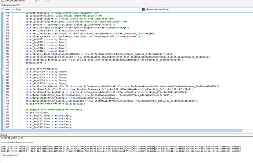Click the errors and warnings header line
This screenshot has height=163, width=253.
coord(17,142)
